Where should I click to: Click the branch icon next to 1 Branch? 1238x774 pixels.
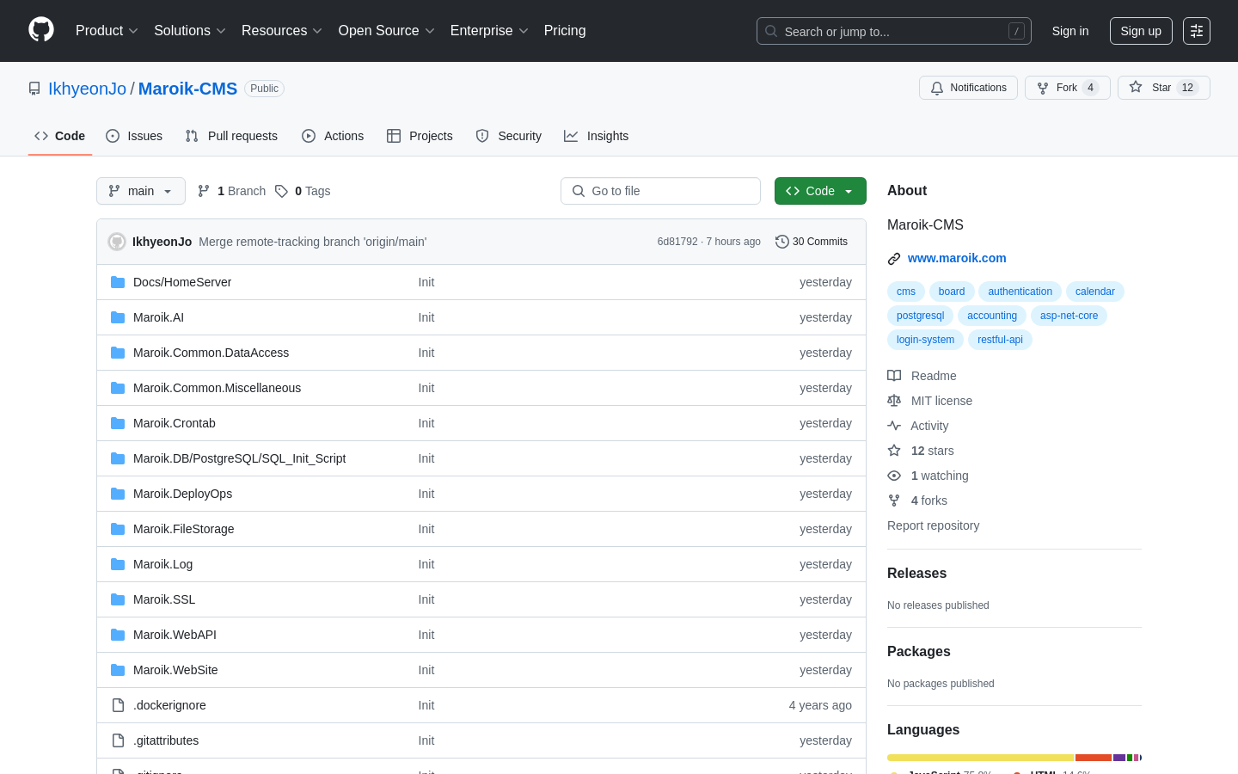204,191
